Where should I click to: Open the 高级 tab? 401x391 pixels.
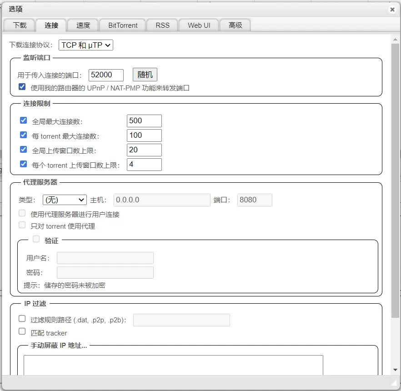[x=236, y=25]
